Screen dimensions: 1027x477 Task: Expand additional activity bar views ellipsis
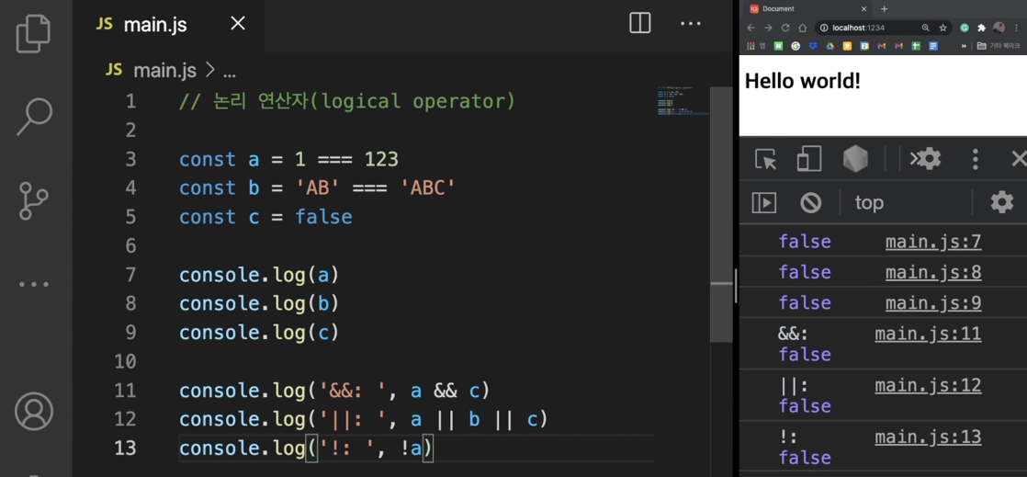click(33, 284)
